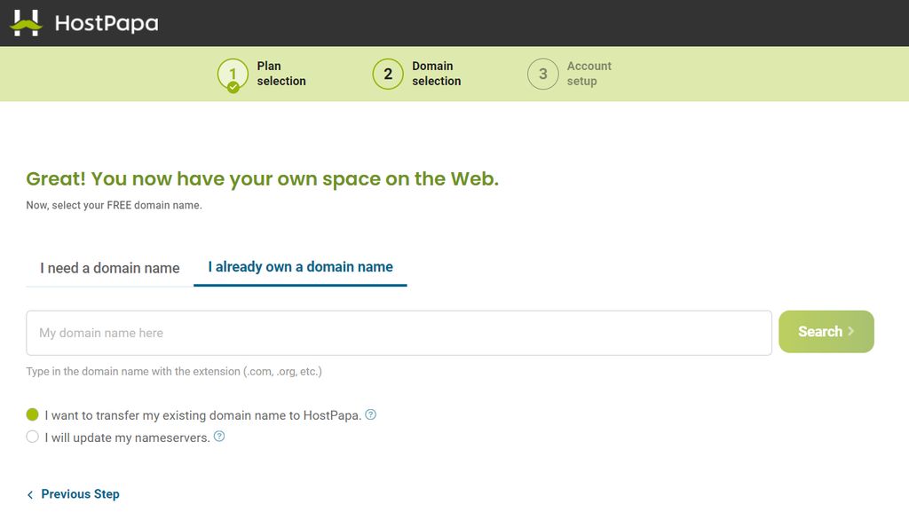Select the I already own a domain name tab

click(300, 267)
